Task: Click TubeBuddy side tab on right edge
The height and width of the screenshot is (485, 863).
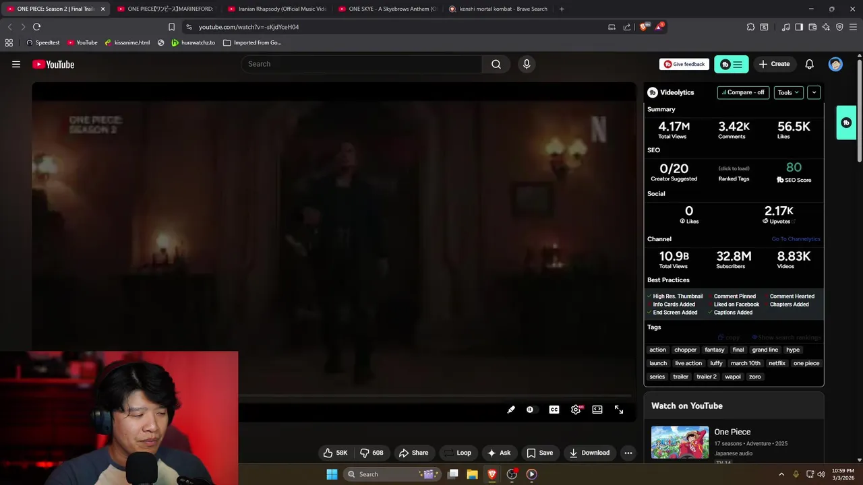Action: (846, 123)
